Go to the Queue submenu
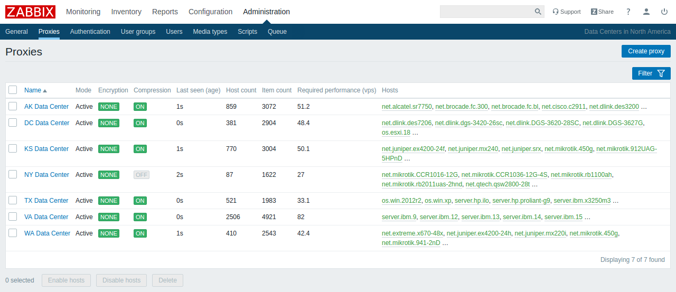Viewport: 676px width, 292px height. pyautogui.click(x=277, y=32)
